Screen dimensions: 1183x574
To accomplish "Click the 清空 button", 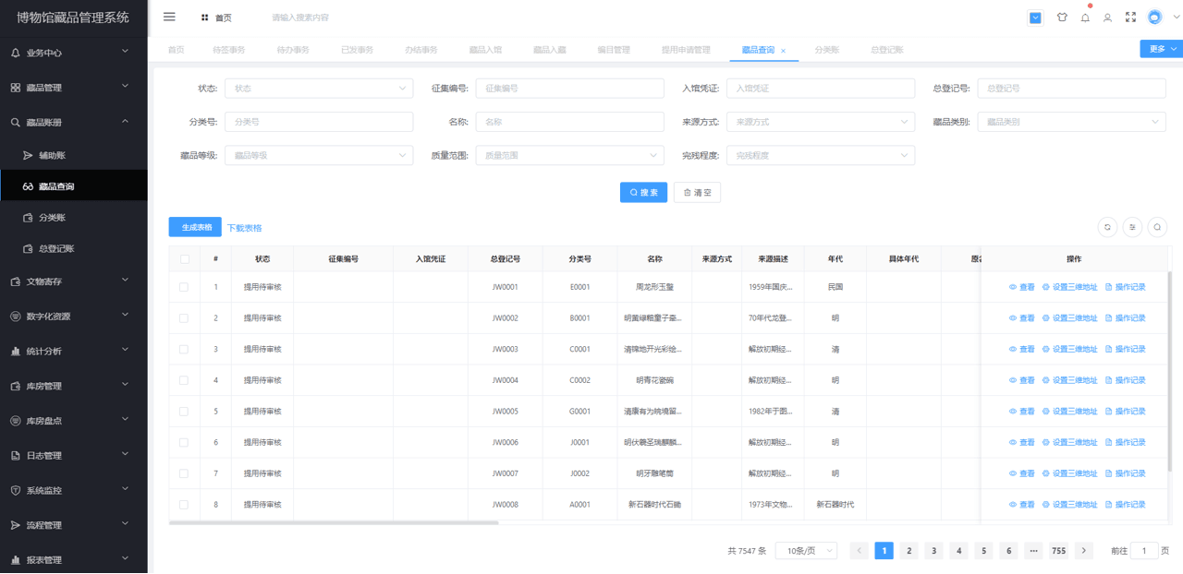I will click(697, 193).
